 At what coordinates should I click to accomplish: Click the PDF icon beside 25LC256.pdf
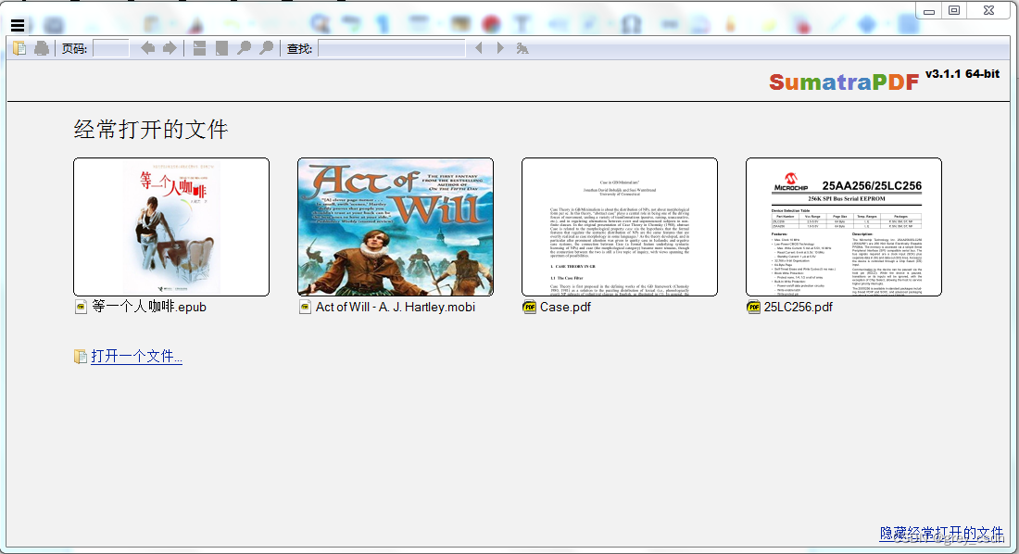click(754, 307)
